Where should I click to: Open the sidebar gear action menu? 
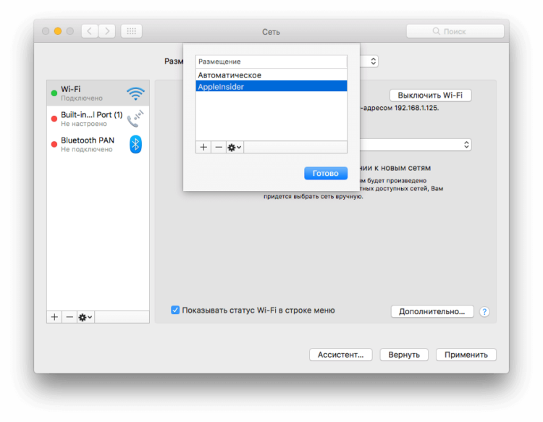[85, 317]
